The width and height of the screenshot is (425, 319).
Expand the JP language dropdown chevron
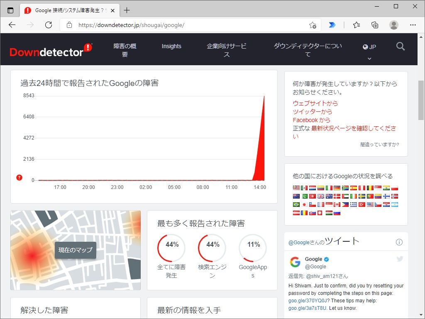[369, 59]
